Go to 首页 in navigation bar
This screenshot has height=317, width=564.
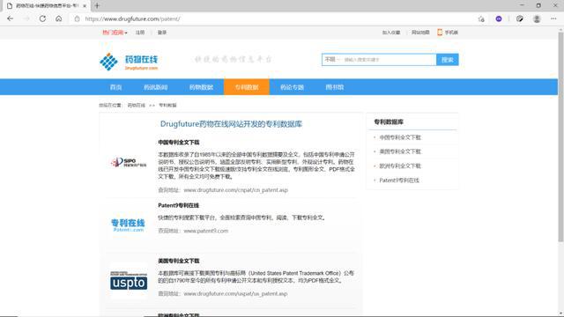115,87
